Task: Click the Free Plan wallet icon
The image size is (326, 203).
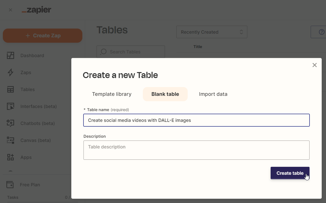Action: point(10,185)
